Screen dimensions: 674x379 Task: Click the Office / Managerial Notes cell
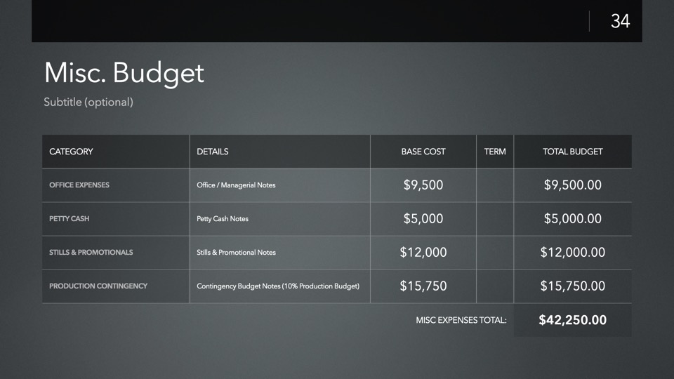tap(236, 185)
